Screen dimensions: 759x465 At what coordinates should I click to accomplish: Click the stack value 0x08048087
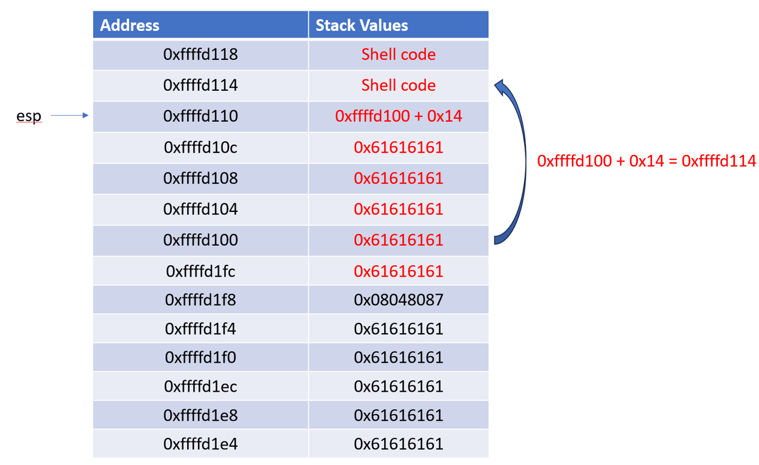tap(398, 300)
